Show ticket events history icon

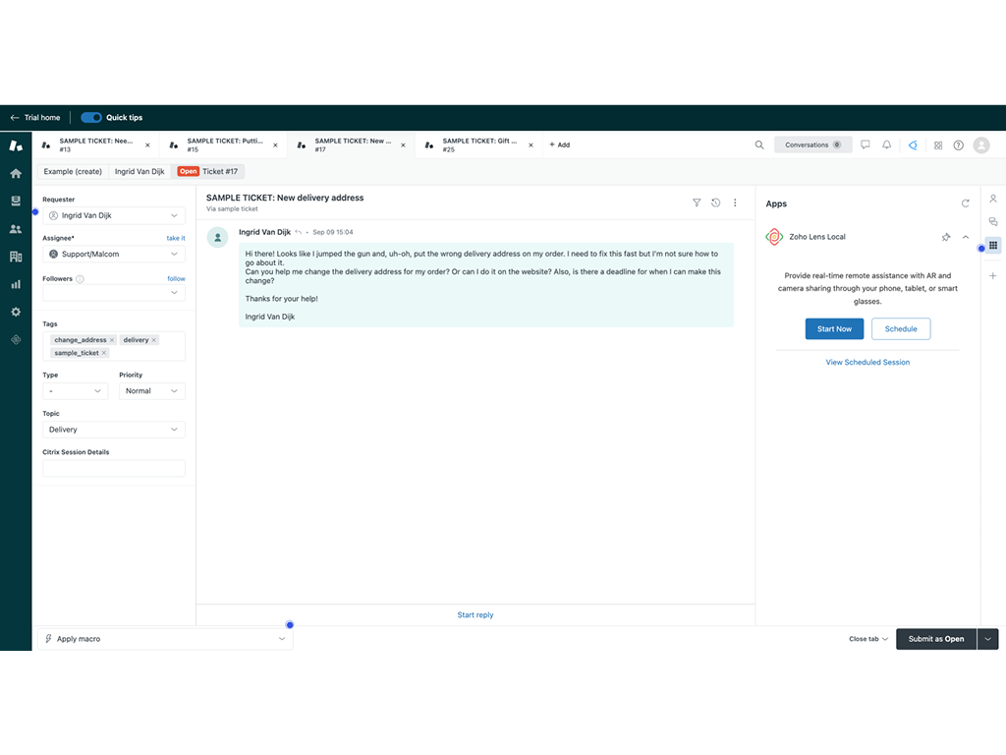click(715, 203)
